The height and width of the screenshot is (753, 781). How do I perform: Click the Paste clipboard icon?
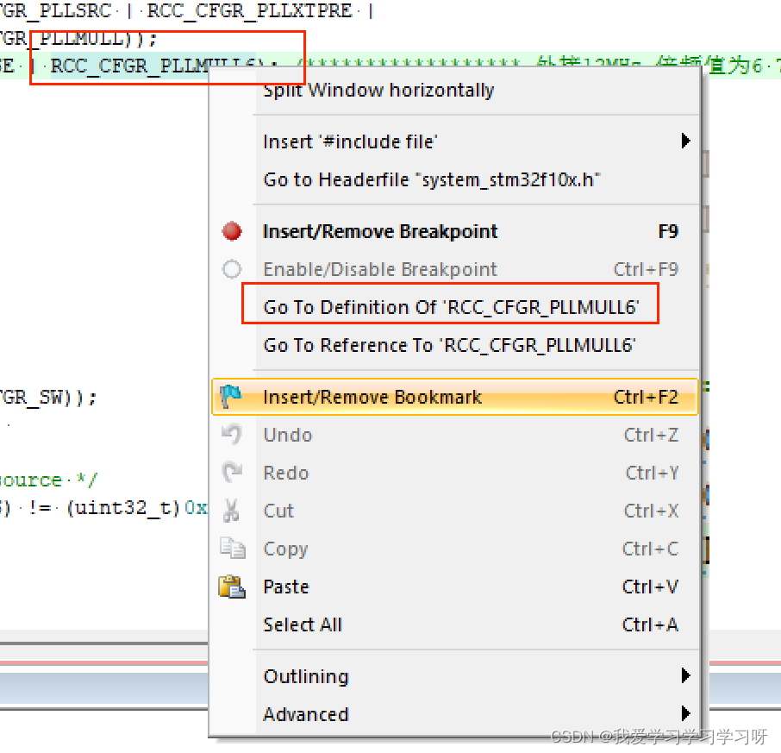232,587
